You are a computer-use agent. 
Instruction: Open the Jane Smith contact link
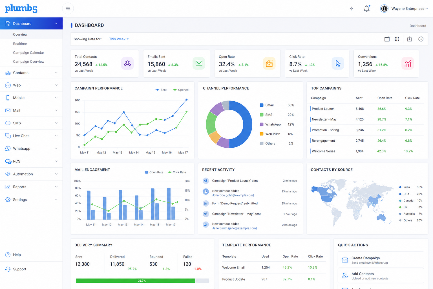pyautogui.click(x=234, y=228)
